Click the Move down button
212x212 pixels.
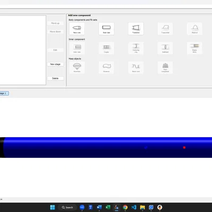tap(55, 32)
